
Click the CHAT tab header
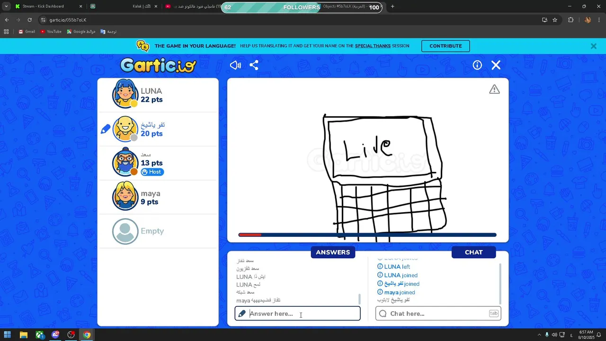[x=473, y=252]
